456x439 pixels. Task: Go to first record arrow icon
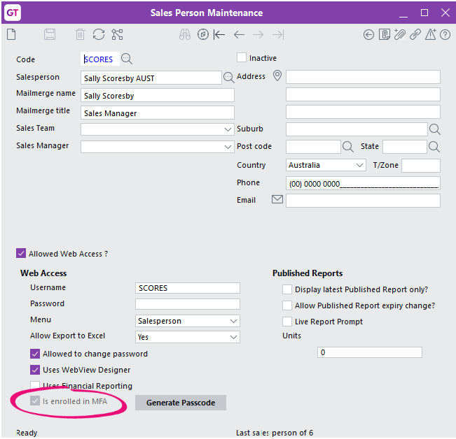(219, 35)
